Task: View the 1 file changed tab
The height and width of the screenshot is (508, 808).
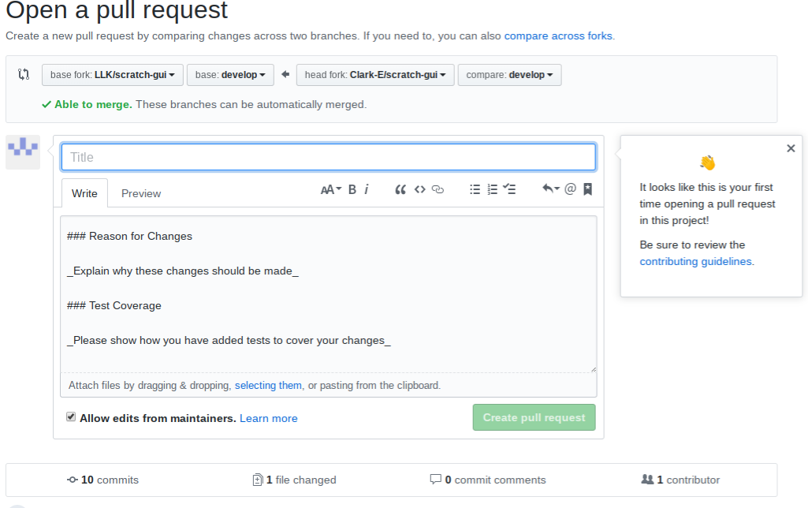Action: pyautogui.click(x=294, y=480)
